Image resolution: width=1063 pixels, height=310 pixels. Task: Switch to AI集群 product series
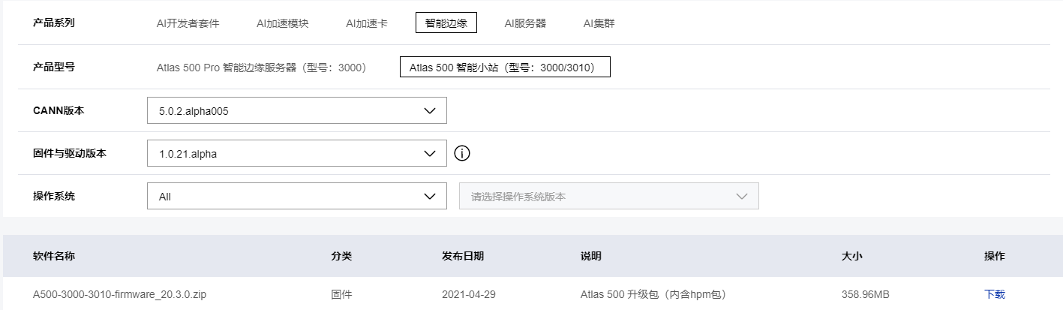click(x=599, y=23)
